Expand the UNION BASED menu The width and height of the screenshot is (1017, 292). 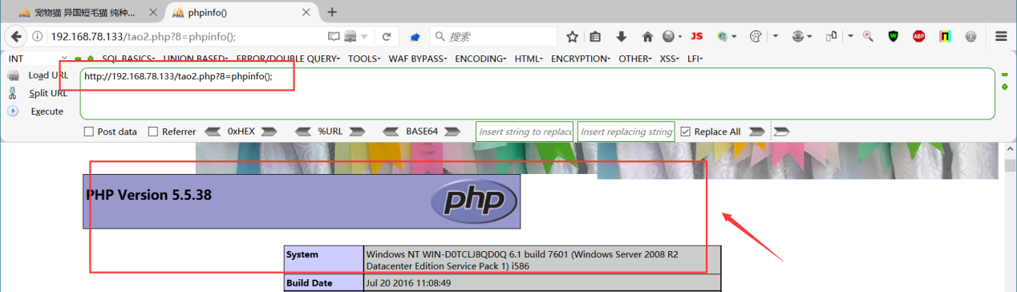tap(196, 59)
